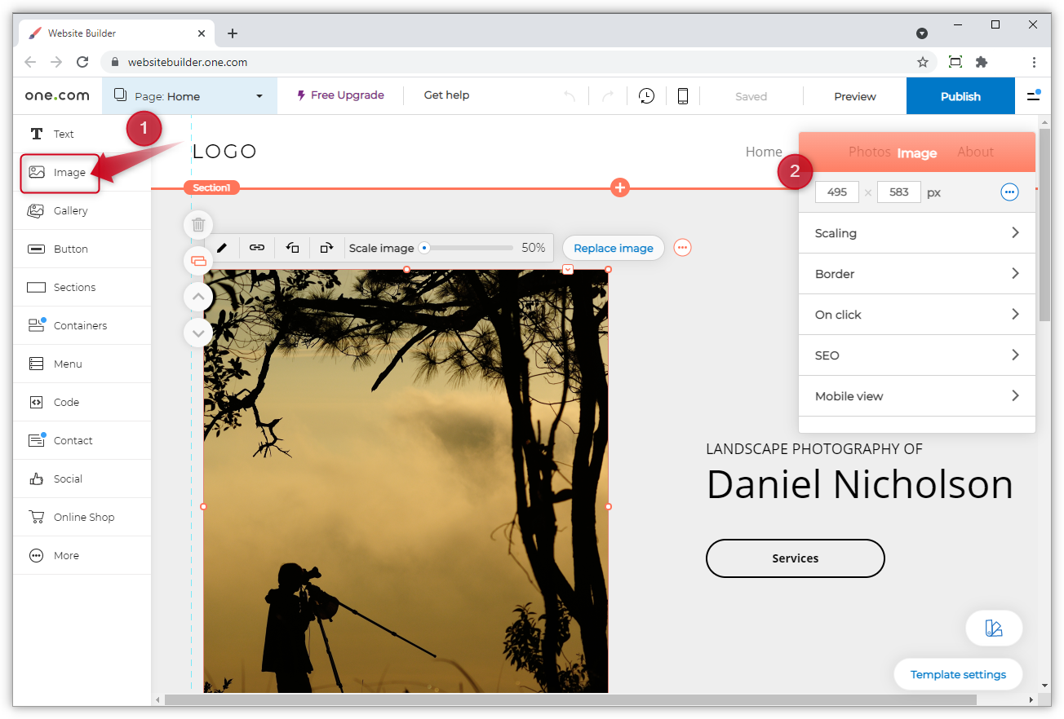The height and width of the screenshot is (719, 1064).
Task: Open orange more options beside Replace image
Action: click(x=683, y=248)
